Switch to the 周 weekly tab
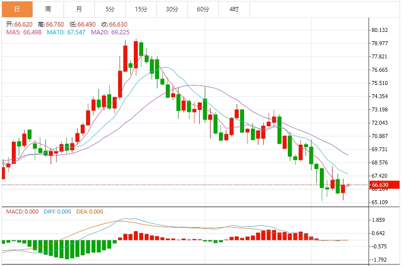This screenshot has height=266, width=403. [48, 9]
